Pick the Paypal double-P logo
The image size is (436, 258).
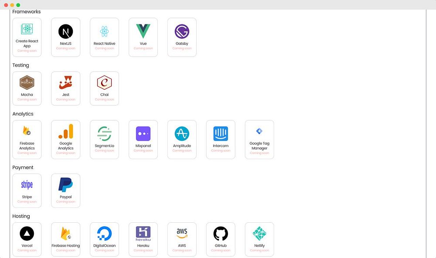point(66,185)
